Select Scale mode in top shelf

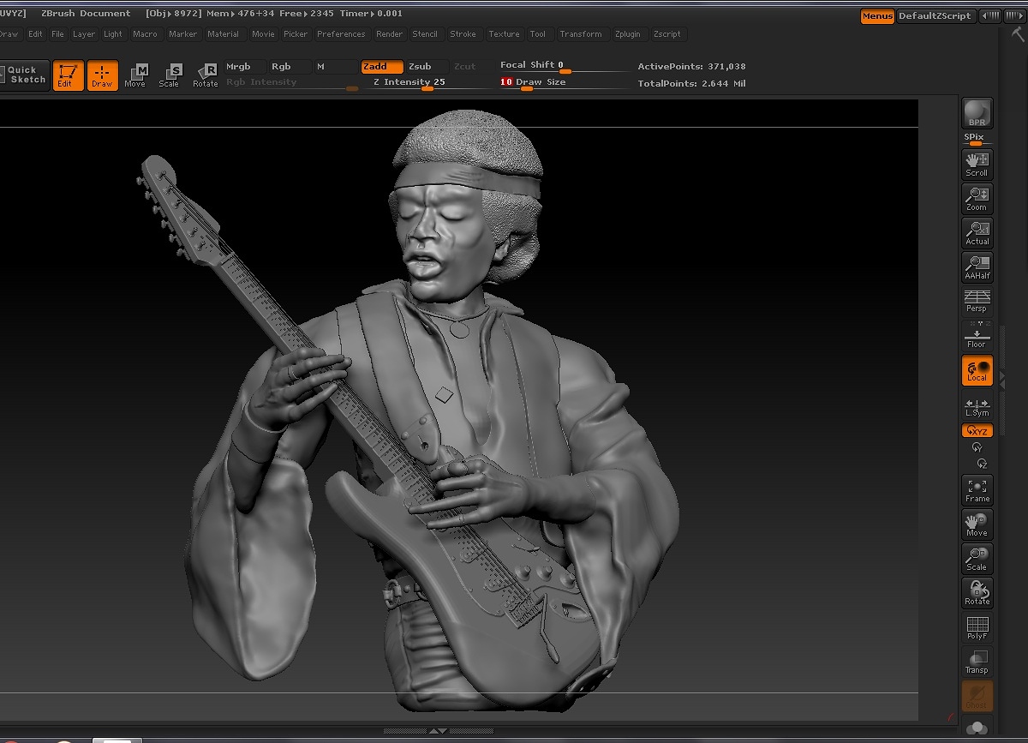tap(170, 75)
